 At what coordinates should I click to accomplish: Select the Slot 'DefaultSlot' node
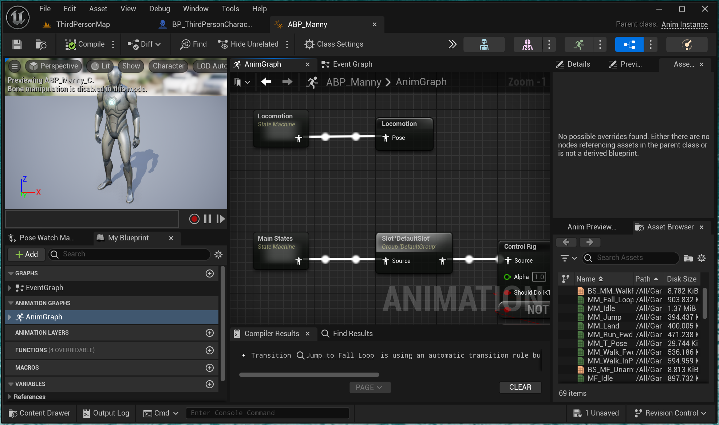click(414, 253)
